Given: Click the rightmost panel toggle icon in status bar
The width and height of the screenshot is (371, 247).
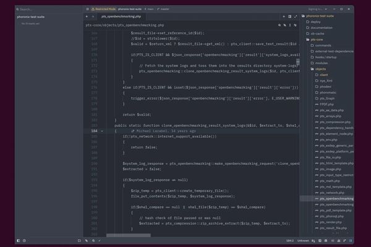Looking at the screenshot, I should 351,241.
